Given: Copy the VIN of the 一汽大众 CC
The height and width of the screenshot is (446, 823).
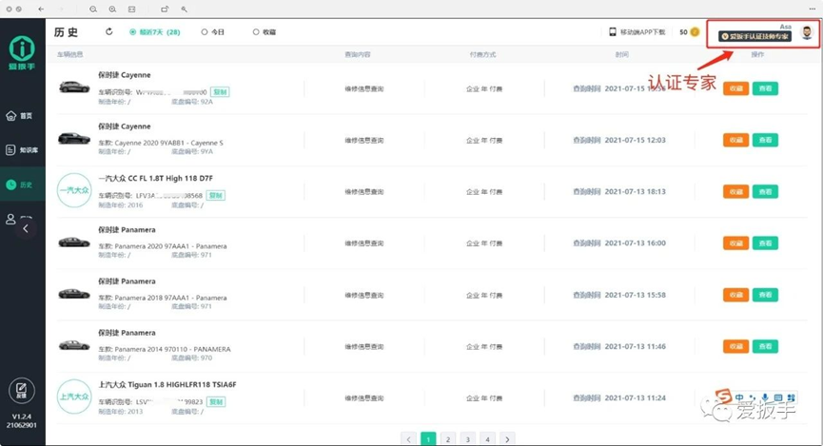Looking at the screenshot, I should click(x=216, y=195).
